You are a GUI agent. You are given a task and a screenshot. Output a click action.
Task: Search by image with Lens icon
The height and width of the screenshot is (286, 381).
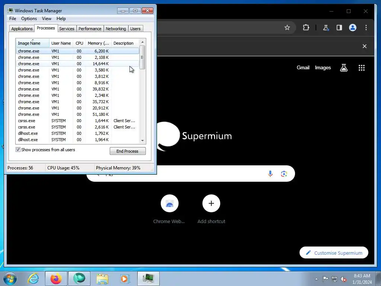284,174
